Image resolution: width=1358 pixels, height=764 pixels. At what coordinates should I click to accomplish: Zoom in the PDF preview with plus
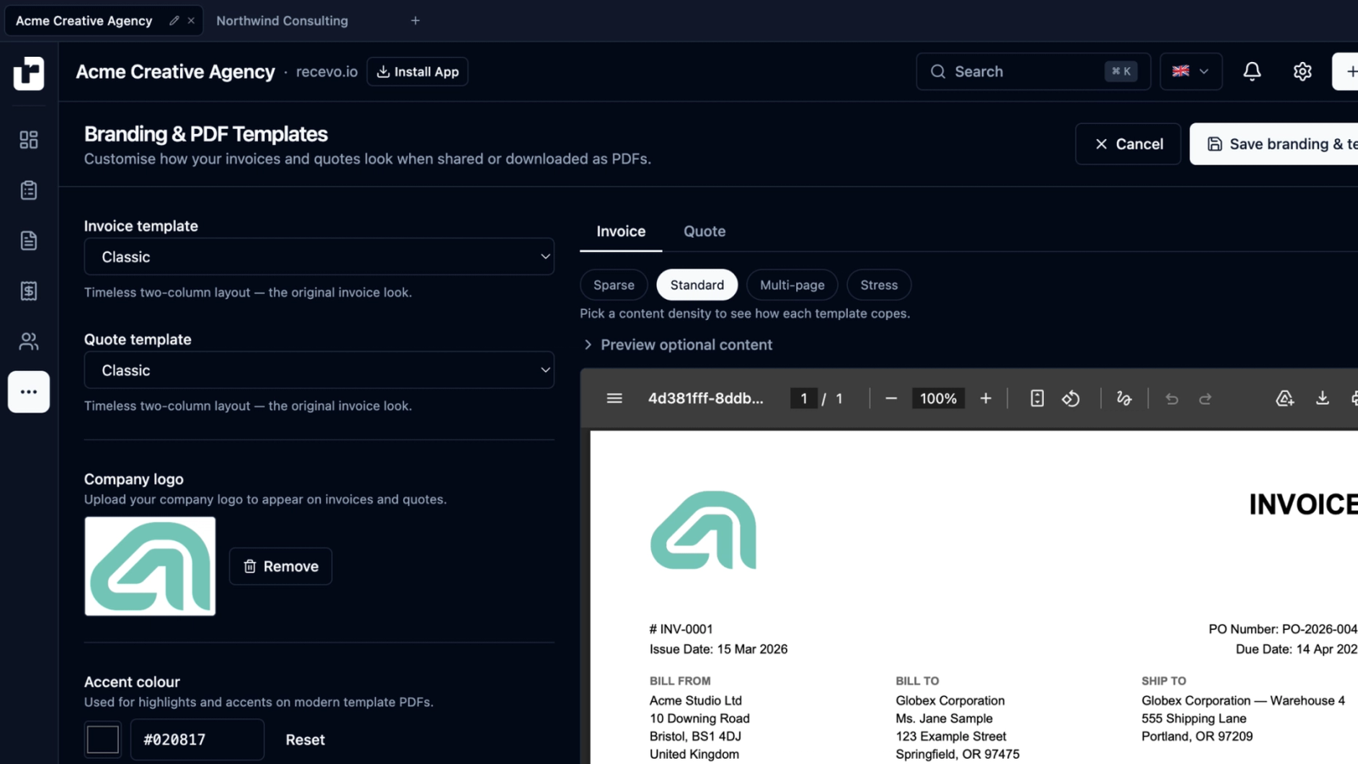pyautogui.click(x=985, y=398)
